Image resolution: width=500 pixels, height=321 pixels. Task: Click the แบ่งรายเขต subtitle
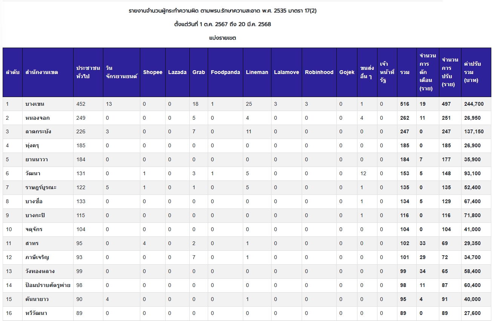click(222, 38)
